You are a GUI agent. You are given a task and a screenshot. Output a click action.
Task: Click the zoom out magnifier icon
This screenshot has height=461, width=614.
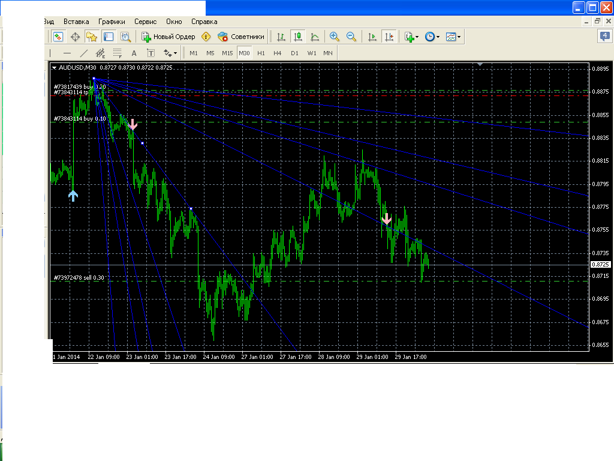coord(351,37)
